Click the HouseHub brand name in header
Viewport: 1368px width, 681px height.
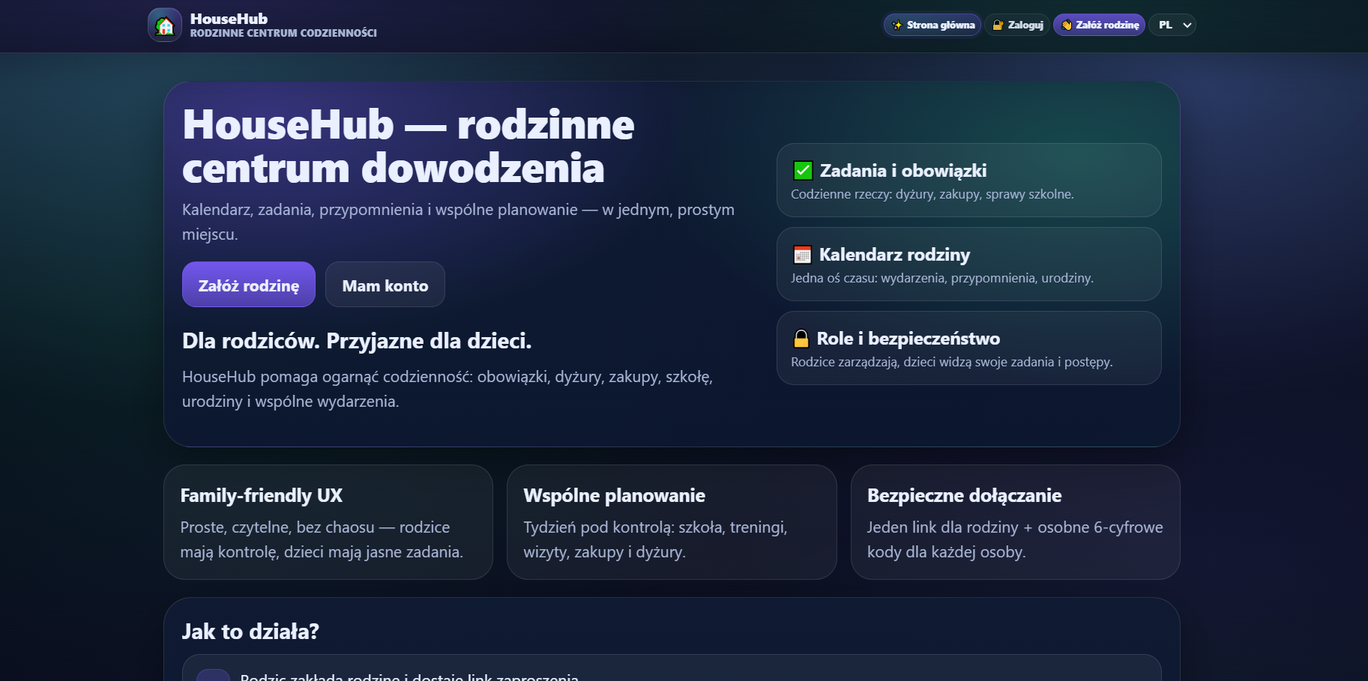coord(229,19)
